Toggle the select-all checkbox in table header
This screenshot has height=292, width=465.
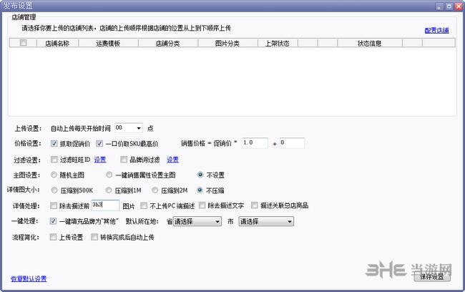pyautogui.click(x=23, y=43)
